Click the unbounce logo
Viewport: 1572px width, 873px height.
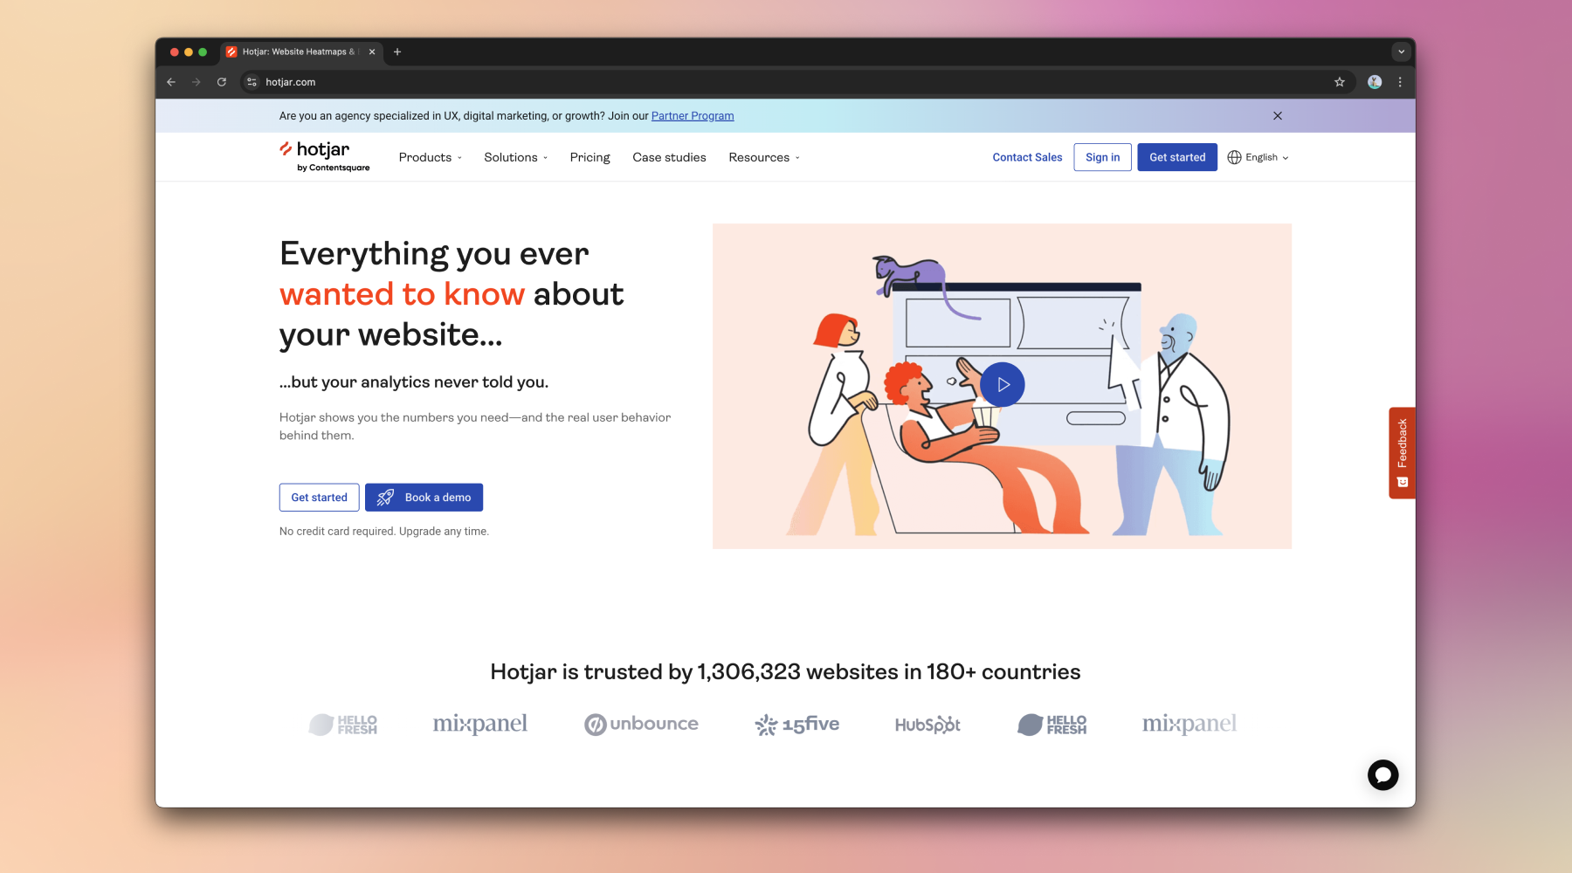point(642,724)
